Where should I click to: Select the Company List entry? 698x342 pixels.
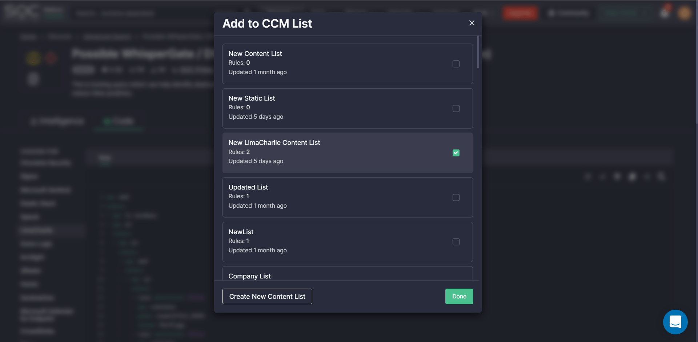pyautogui.click(x=249, y=276)
